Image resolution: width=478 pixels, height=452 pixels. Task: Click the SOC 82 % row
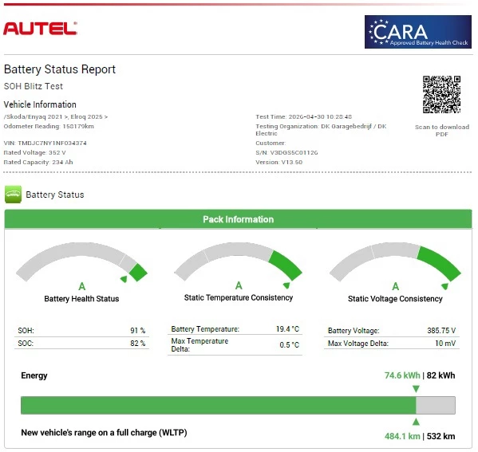81,344
